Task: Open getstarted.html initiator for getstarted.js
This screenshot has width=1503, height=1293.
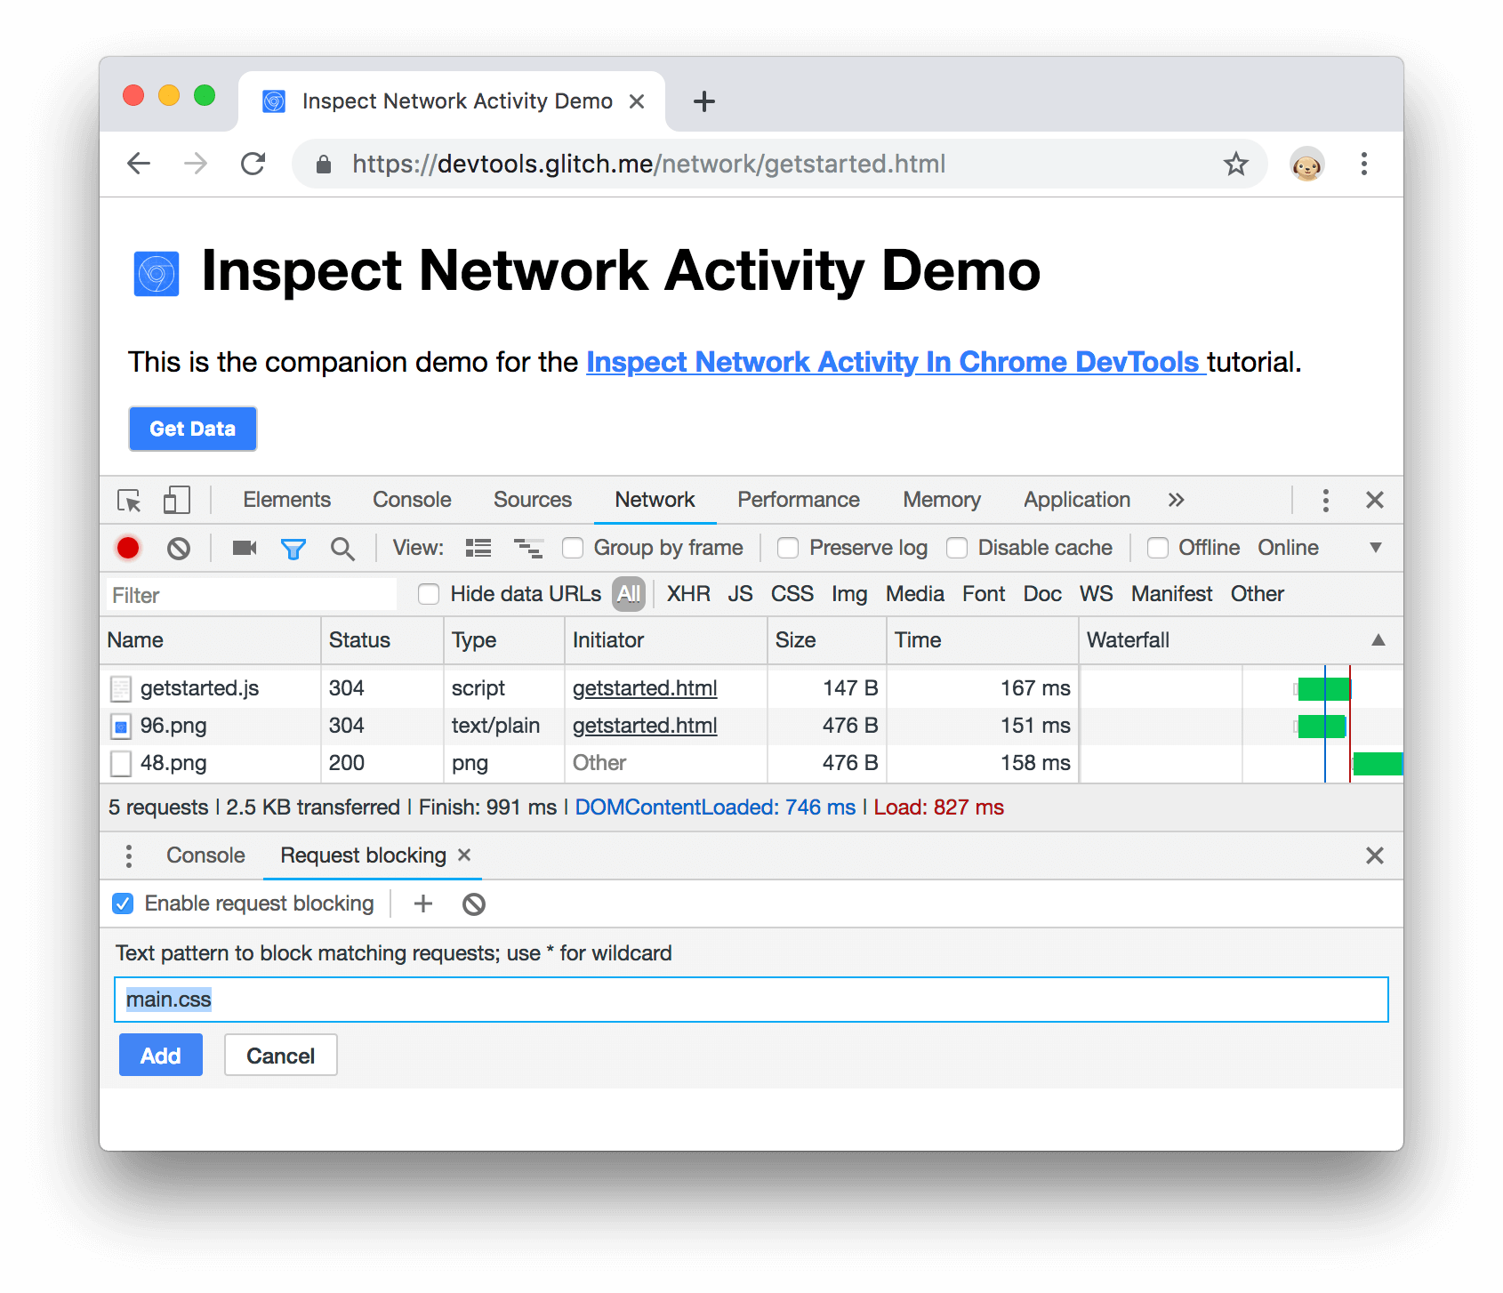Action: 645,688
